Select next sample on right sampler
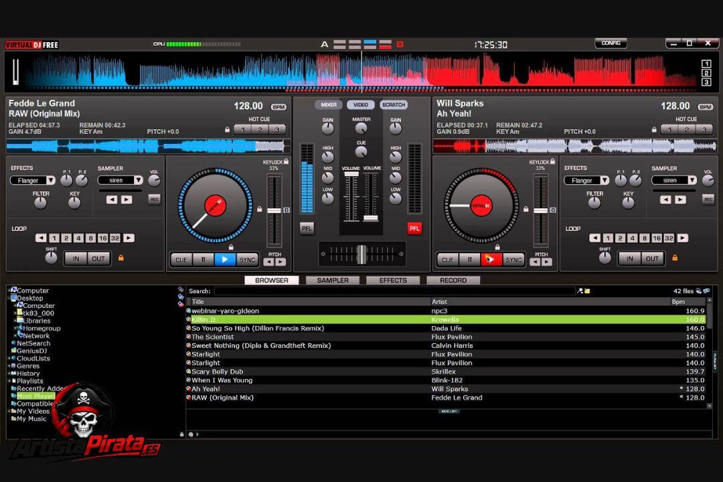The height and width of the screenshot is (482, 723). coord(681,199)
